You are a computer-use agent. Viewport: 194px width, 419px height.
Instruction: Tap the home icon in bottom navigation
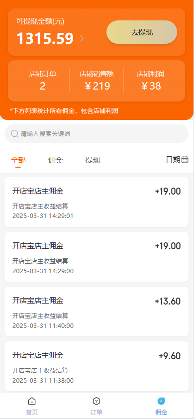pos(32,401)
